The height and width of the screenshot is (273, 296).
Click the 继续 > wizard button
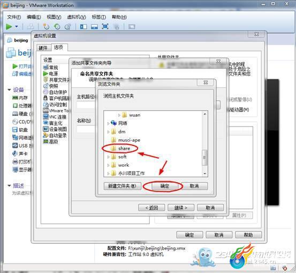coord(181,208)
